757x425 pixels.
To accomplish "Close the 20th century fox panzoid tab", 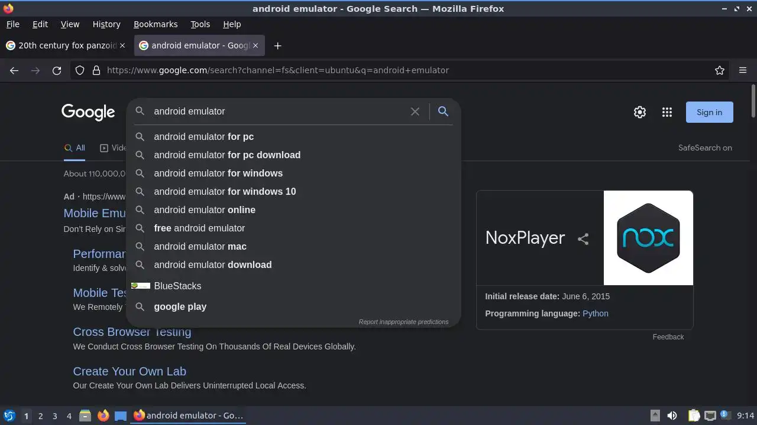I will coord(122,45).
